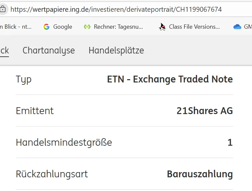Click the "Rückzahlungsart" row label
This screenshot has width=252, height=191.
[x=52, y=174]
